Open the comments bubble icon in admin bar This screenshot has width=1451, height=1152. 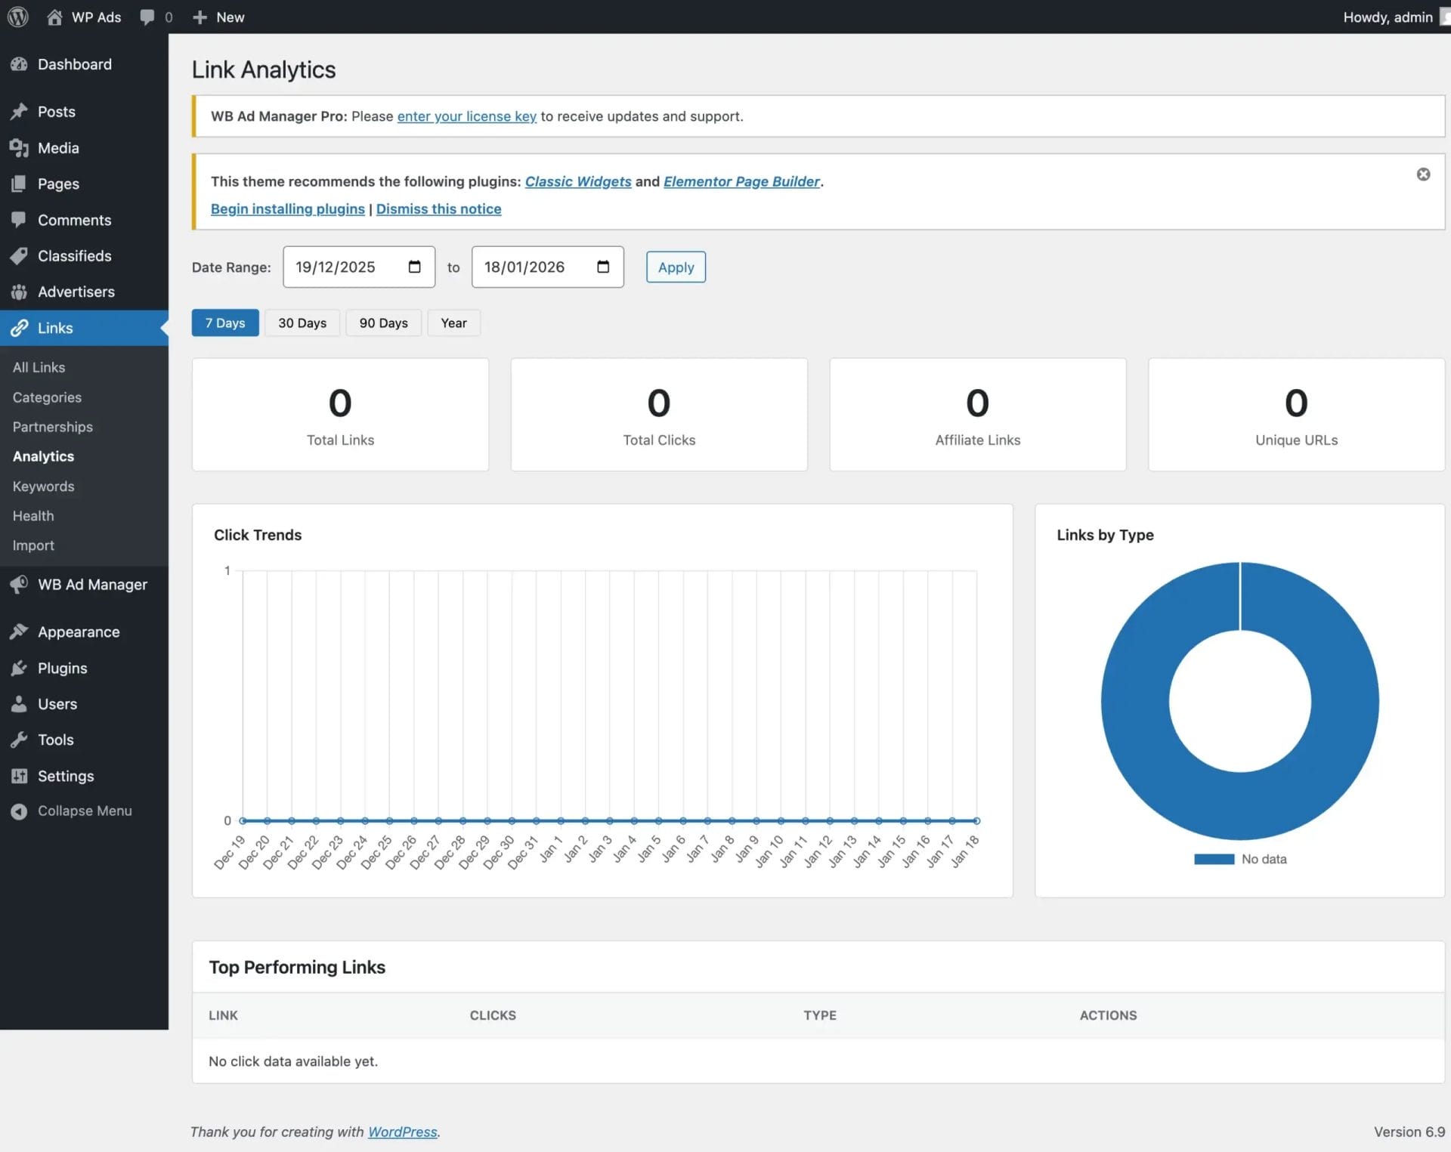[x=147, y=17]
